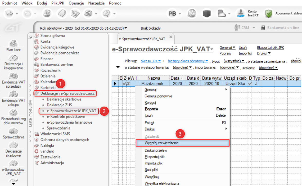Click the Usuń link
The height and width of the screenshot is (186, 302).
243,48
